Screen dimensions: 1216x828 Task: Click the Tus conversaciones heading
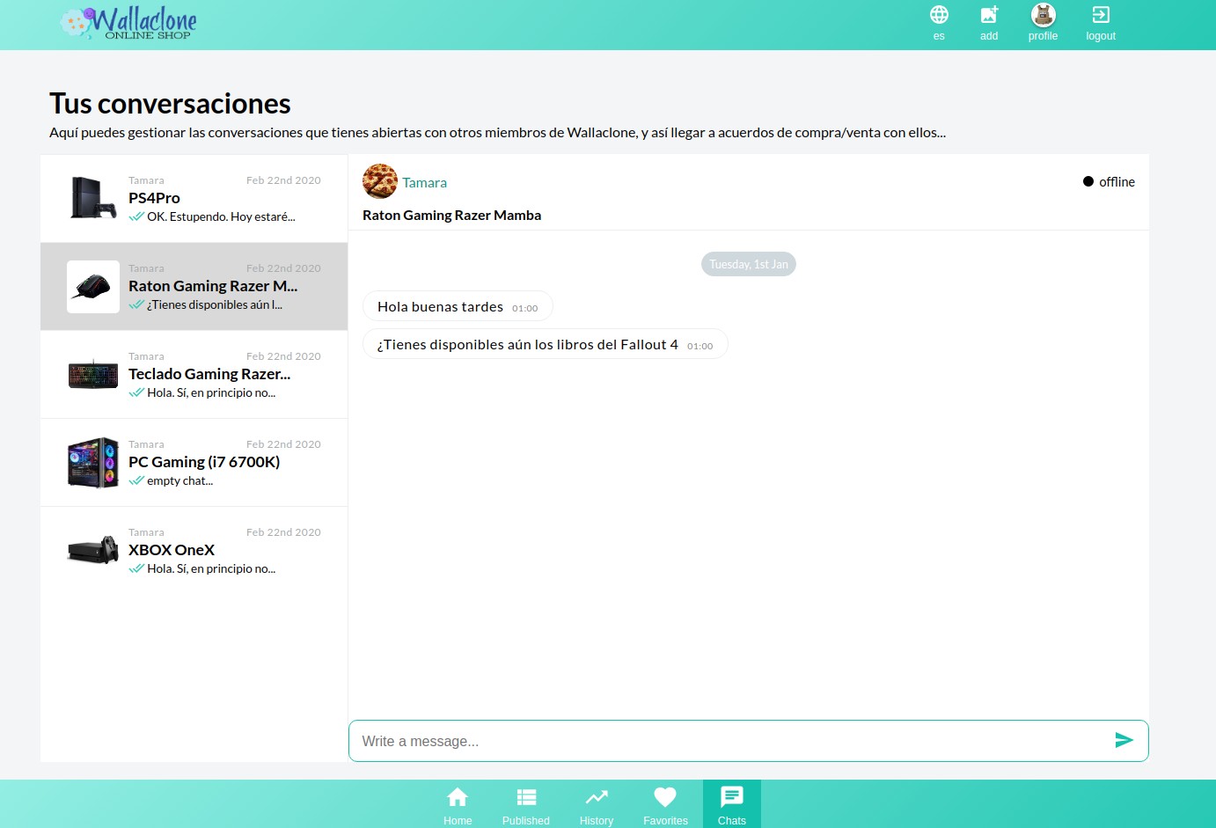pos(170,104)
